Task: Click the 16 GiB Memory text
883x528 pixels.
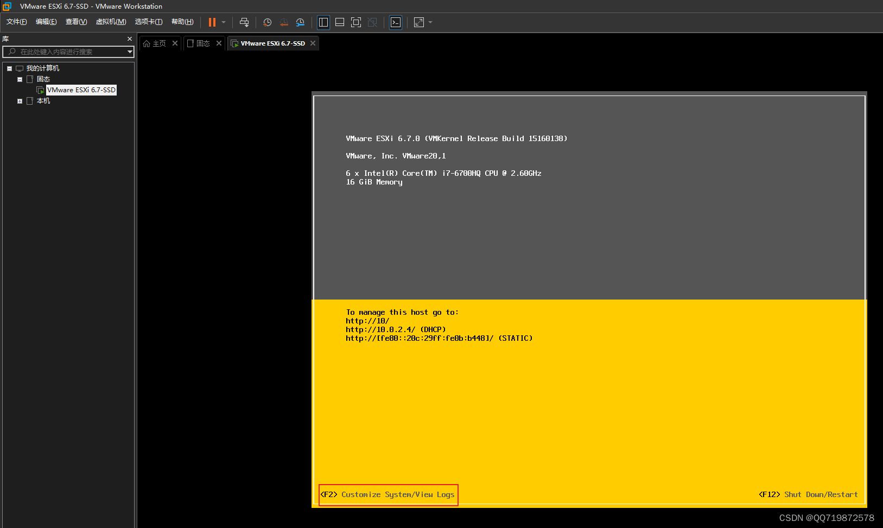Action: click(374, 182)
